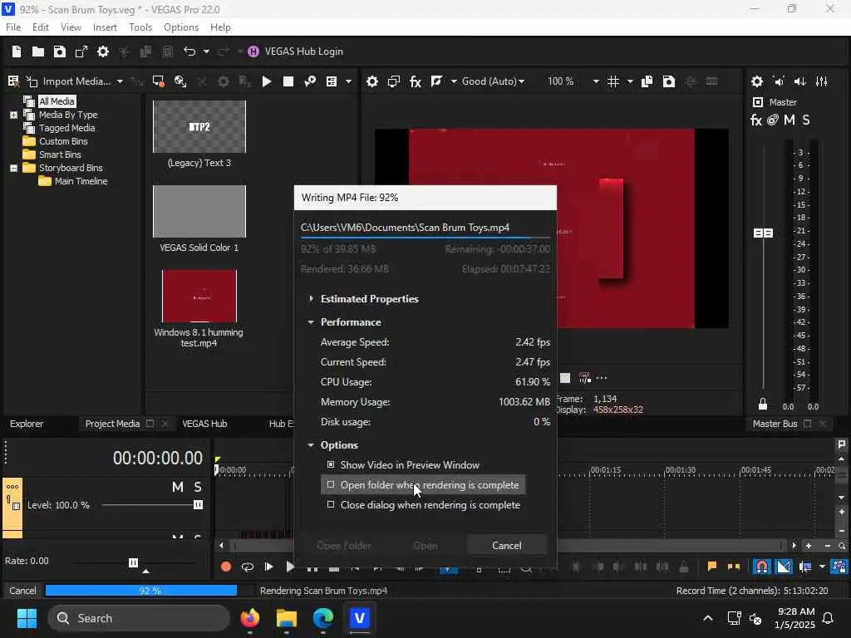Click the Save project disk icon

tap(60, 52)
